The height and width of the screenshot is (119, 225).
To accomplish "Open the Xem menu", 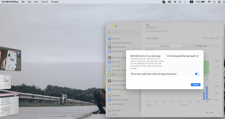I will coord(36,2).
